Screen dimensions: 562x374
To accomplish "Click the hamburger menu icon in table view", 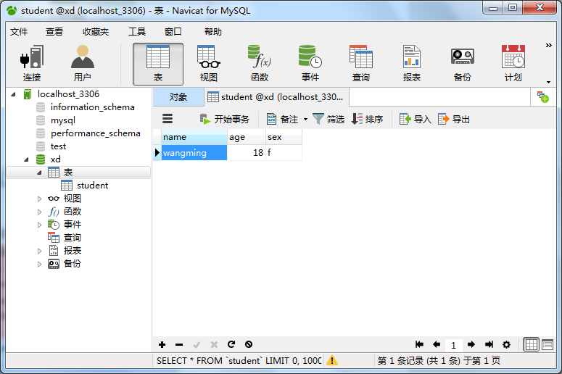I will click(168, 119).
